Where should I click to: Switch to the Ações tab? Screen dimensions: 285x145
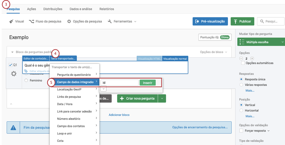[31, 9]
